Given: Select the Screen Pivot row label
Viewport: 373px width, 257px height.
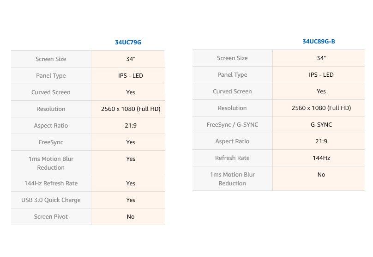Looking at the screenshot, I should (51, 217).
